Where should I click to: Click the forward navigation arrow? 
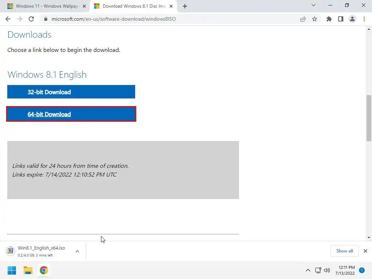(x=20, y=19)
